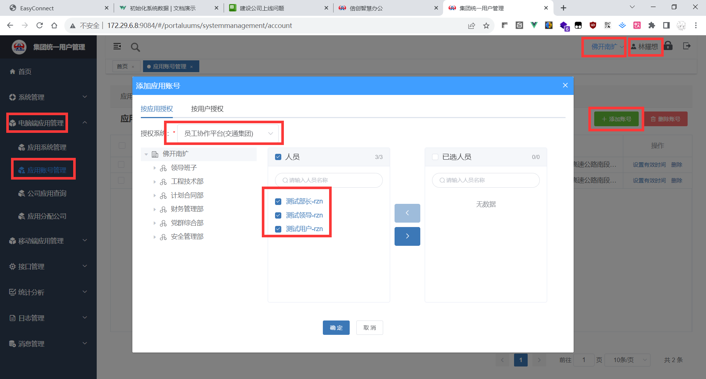Click the 佛开南扩 company building icon
The height and width of the screenshot is (379, 706).
[155, 154]
